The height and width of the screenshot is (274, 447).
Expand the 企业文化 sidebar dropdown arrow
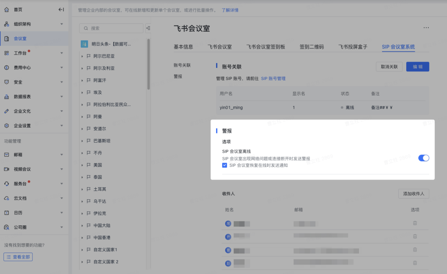coord(62,111)
